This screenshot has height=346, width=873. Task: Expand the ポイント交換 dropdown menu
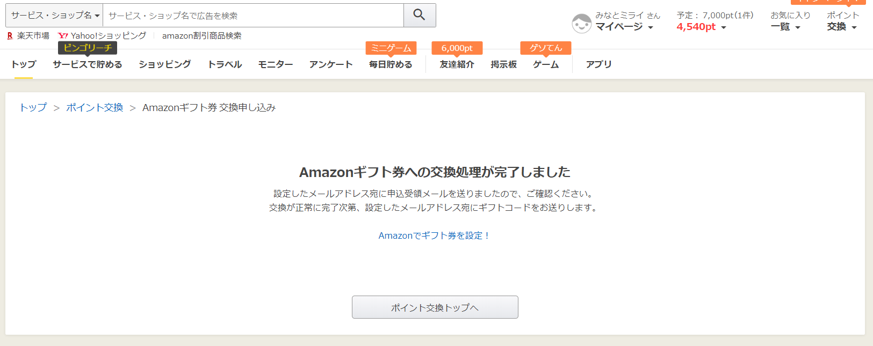tap(842, 21)
